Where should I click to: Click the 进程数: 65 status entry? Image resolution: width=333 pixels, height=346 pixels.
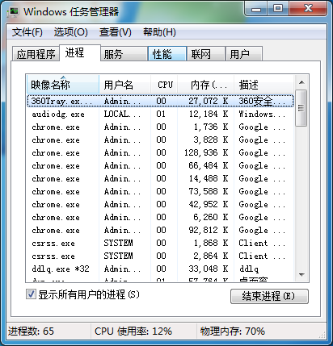tap(31, 331)
